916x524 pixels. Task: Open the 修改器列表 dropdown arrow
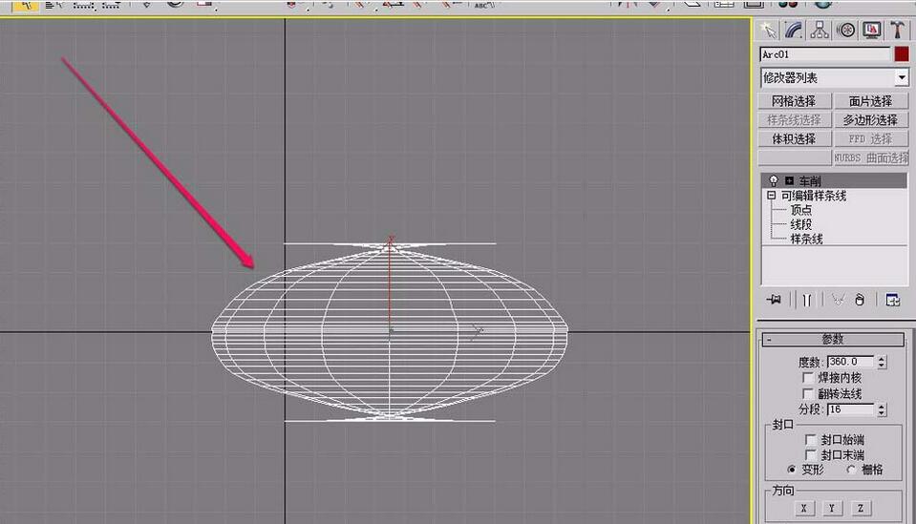click(902, 77)
